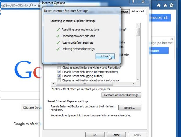The image size is (181, 137).
Task: Click the search magnifier in address bar
Action: pos(31,5)
